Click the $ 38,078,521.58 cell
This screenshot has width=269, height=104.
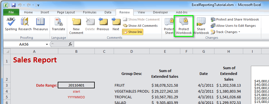click(165, 85)
